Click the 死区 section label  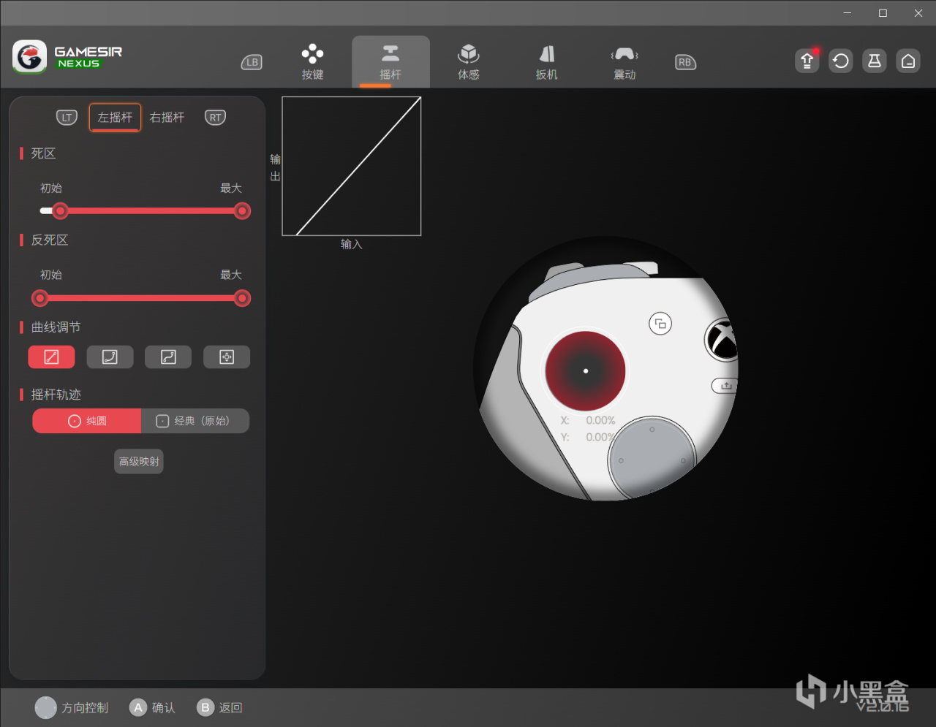[x=43, y=153]
